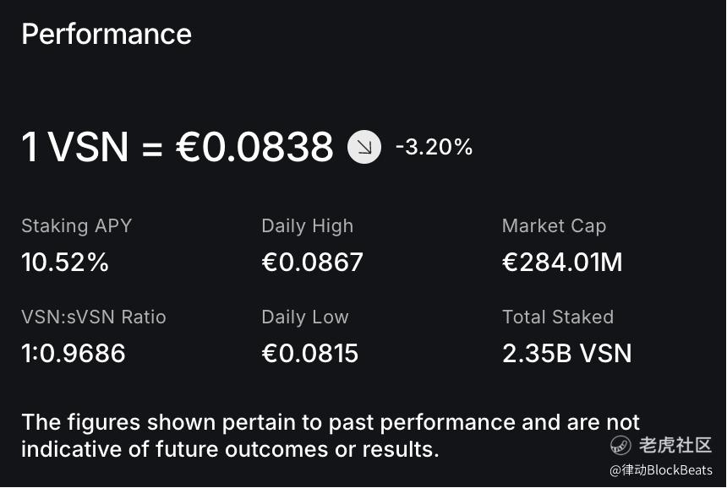This screenshot has width=727, height=488.
Task: Select the 1:0.9686 ratio value
Action: 74,353
